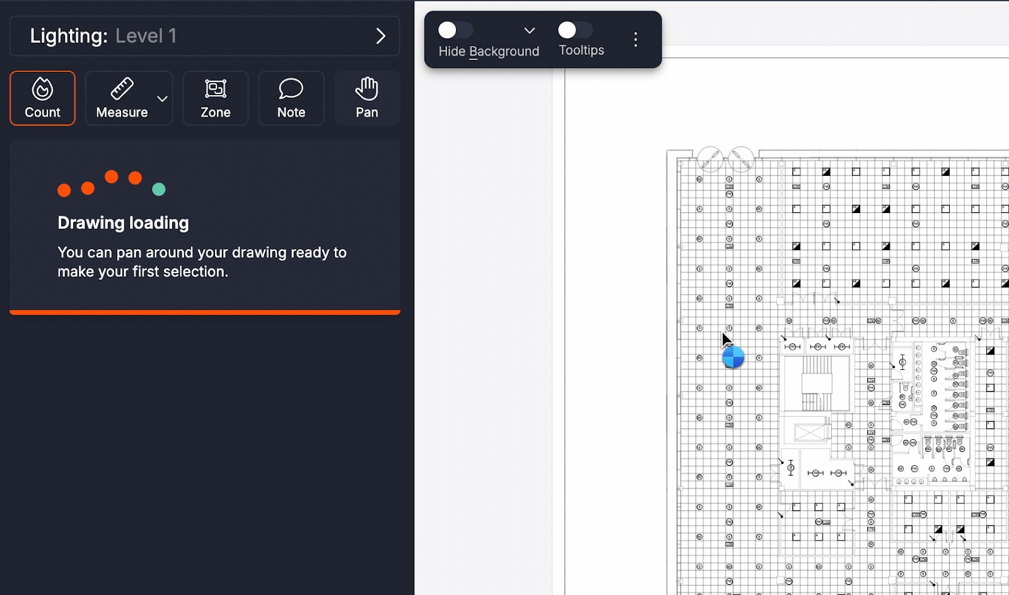Expand the chevron next to Hide Background

(530, 30)
